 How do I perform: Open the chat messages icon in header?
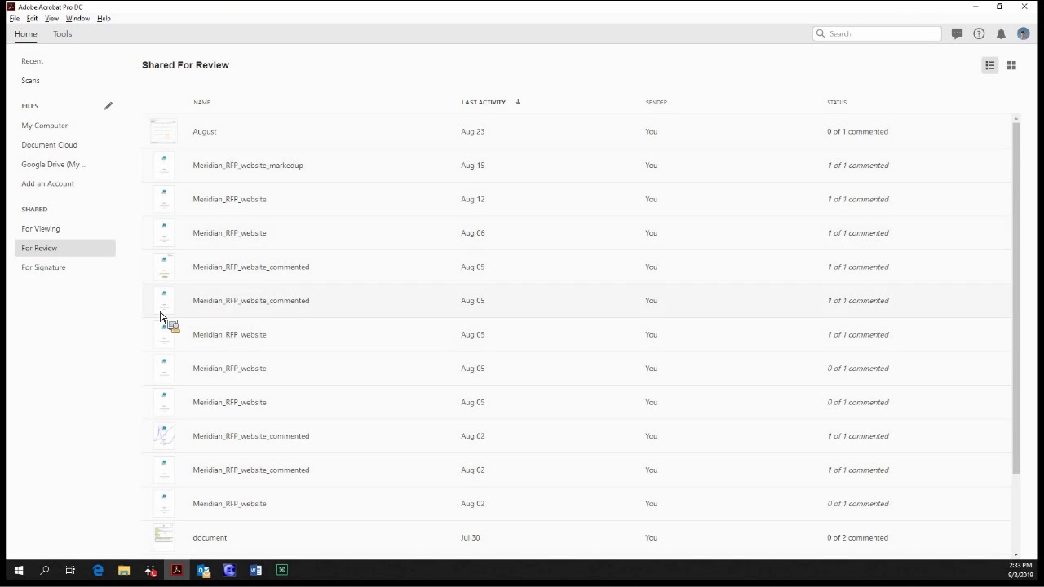[x=957, y=33]
